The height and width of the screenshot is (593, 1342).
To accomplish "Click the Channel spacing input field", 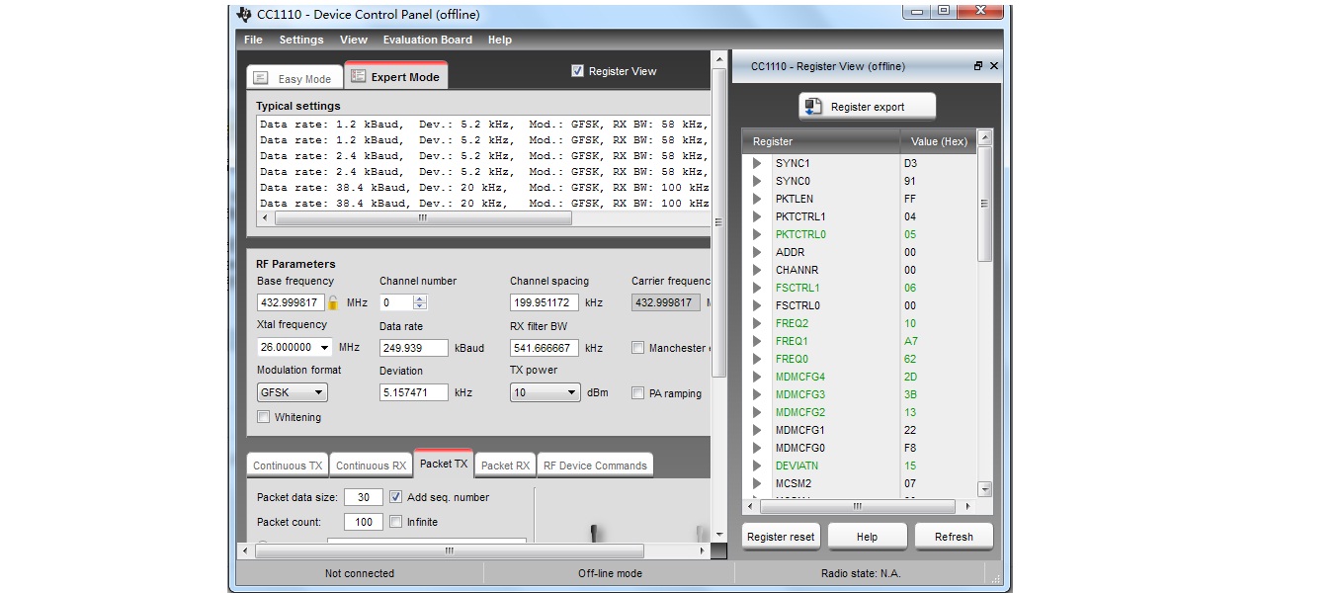I will 545,302.
